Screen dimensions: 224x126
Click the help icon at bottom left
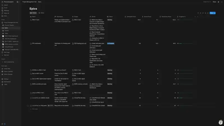coord(2,124)
